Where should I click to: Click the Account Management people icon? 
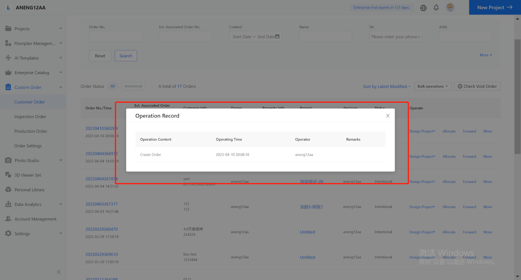click(8, 219)
